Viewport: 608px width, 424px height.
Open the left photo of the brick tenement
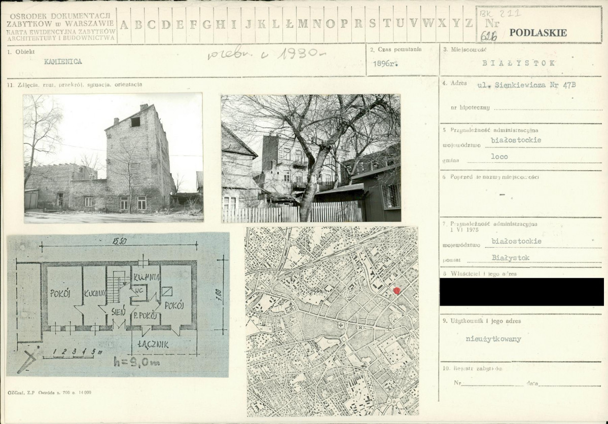point(113,158)
